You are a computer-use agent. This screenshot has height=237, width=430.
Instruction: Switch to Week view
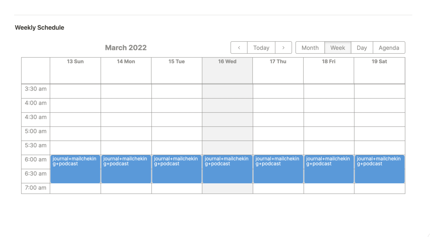click(338, 48)
